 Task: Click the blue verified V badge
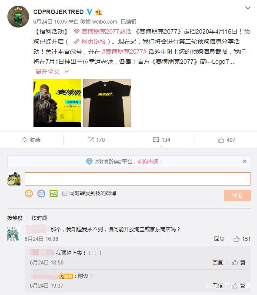point(90,12)
